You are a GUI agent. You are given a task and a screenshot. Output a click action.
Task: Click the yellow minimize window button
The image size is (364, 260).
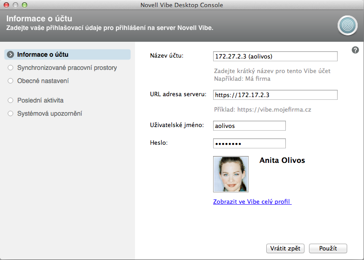[15, 5]
